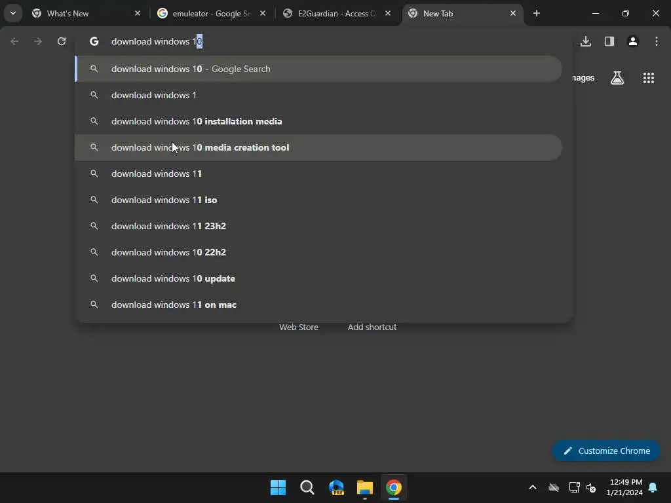Image resolution: width=671 pixels, height=503 pixels.
Task: Select 'download windows 11 23h2' suggestion
Action: pos(318,226)
